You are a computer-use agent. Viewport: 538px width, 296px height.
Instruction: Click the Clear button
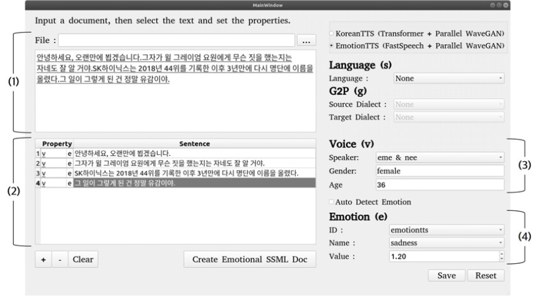coord(83,259)
